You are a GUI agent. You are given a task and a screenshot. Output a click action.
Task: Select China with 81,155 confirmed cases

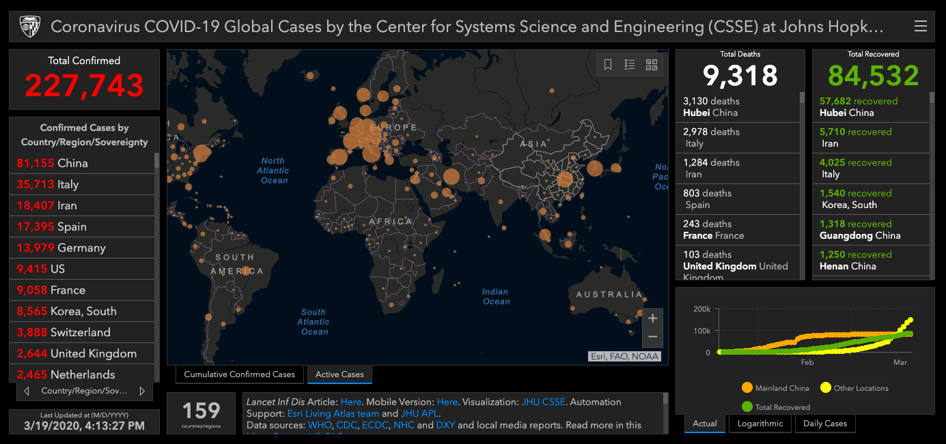pyautogui.click(x=82, y=163)
